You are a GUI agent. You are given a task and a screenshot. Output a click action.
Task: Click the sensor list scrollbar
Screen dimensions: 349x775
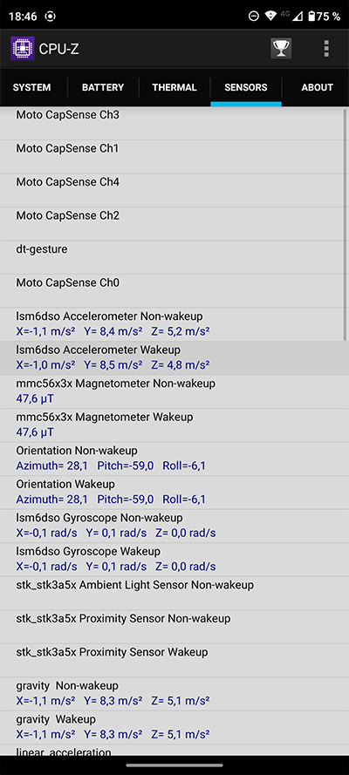click(346, 225)
